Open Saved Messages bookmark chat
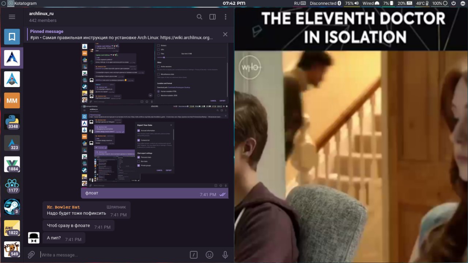Image resolution: width=468 pixels, height=263 pixels. point(12,37)
